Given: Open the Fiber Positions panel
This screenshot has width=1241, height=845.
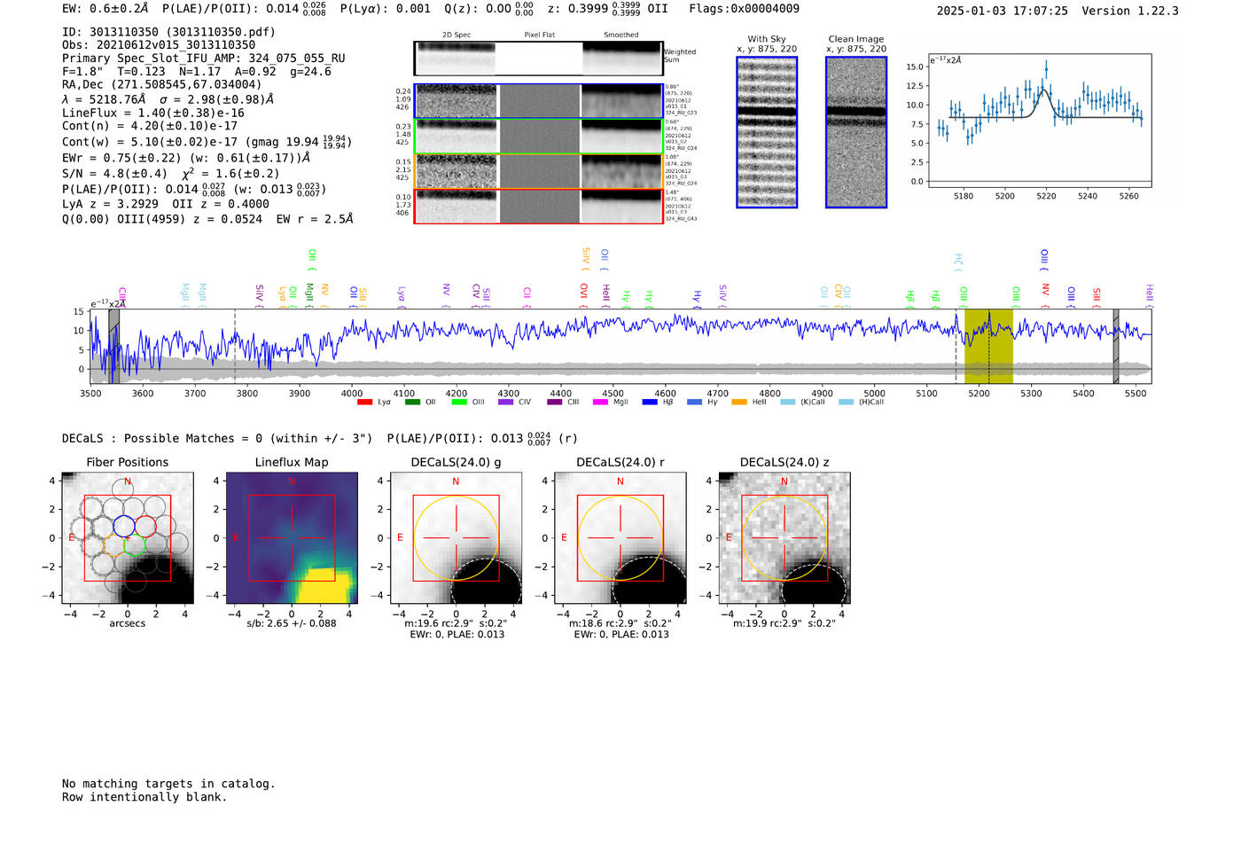Looking at the screenshot, I should point(128,538).
